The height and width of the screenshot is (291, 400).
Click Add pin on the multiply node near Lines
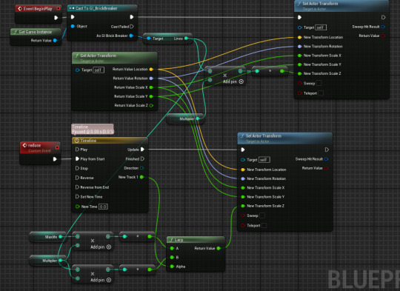coord(233,81)
